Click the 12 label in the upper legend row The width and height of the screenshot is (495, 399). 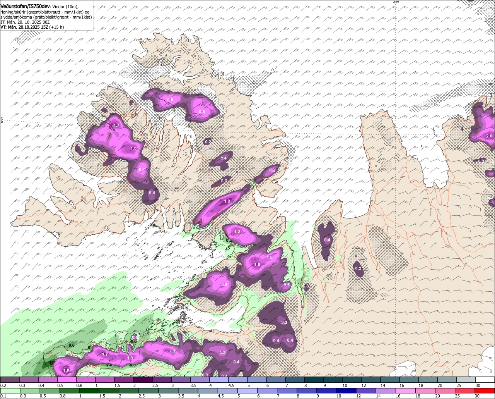pyautogui.click(x=364, y=385)
